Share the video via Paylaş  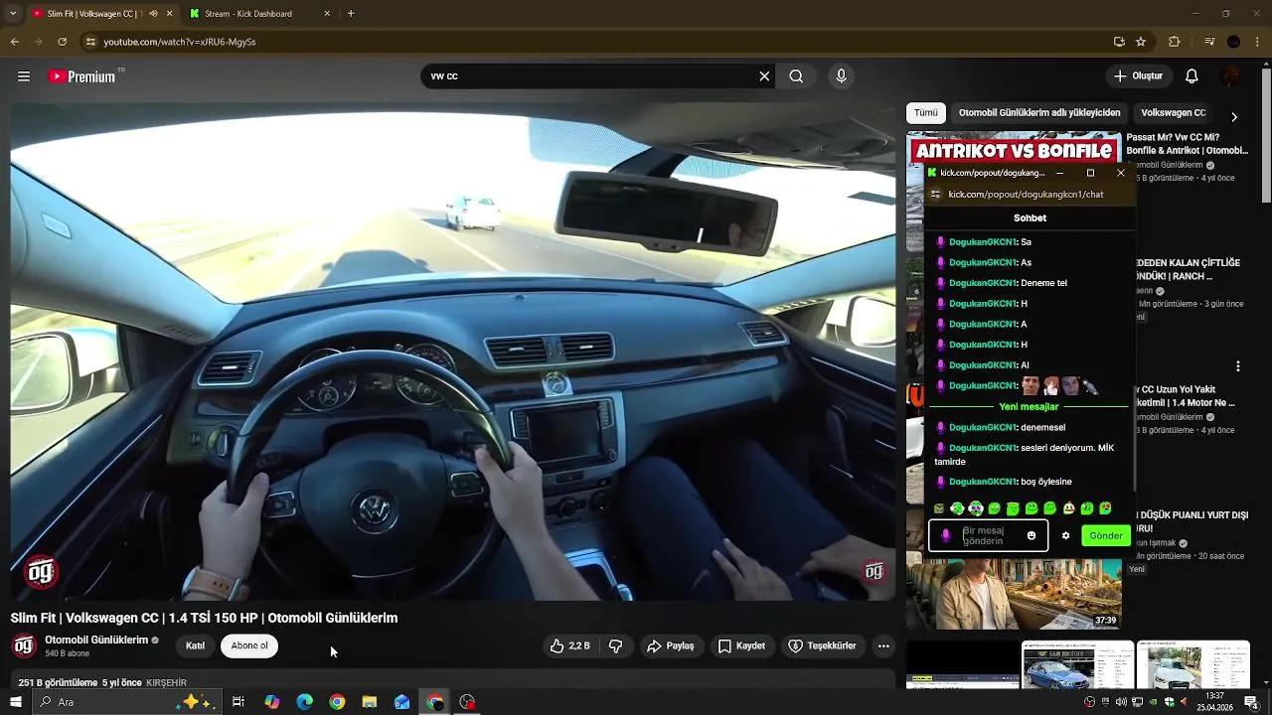(x=670, y=645)
